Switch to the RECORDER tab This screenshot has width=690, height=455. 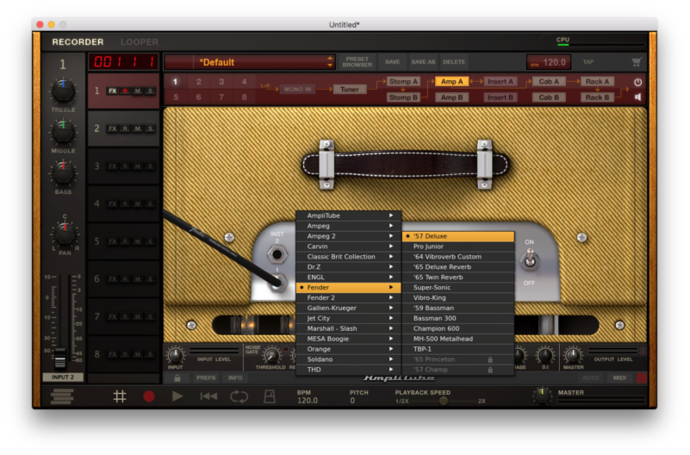[x=78, y=42]
